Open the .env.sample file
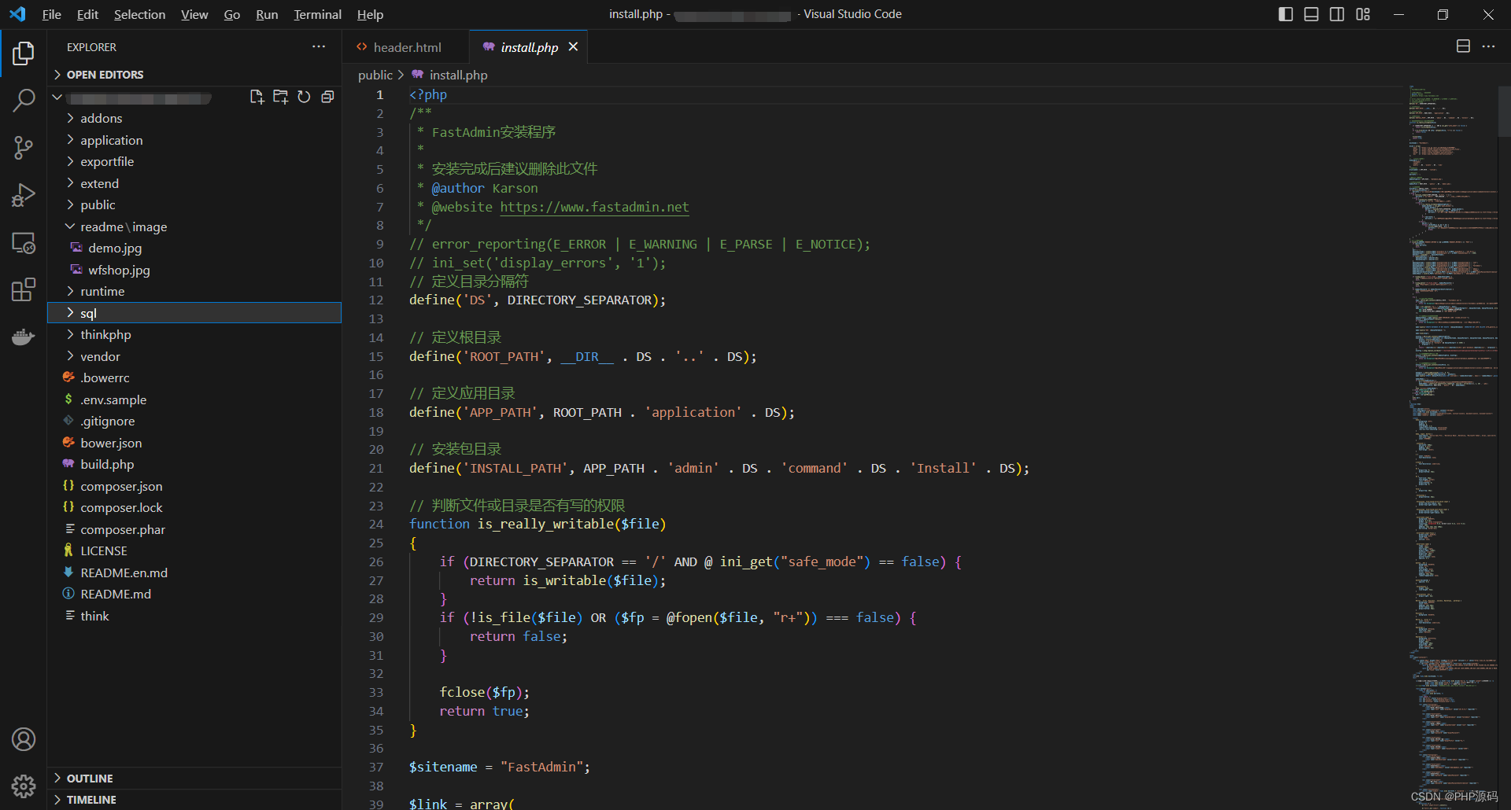Image resolution: width=1511 pixels, height=810 pixels. [x=194, y=399]
